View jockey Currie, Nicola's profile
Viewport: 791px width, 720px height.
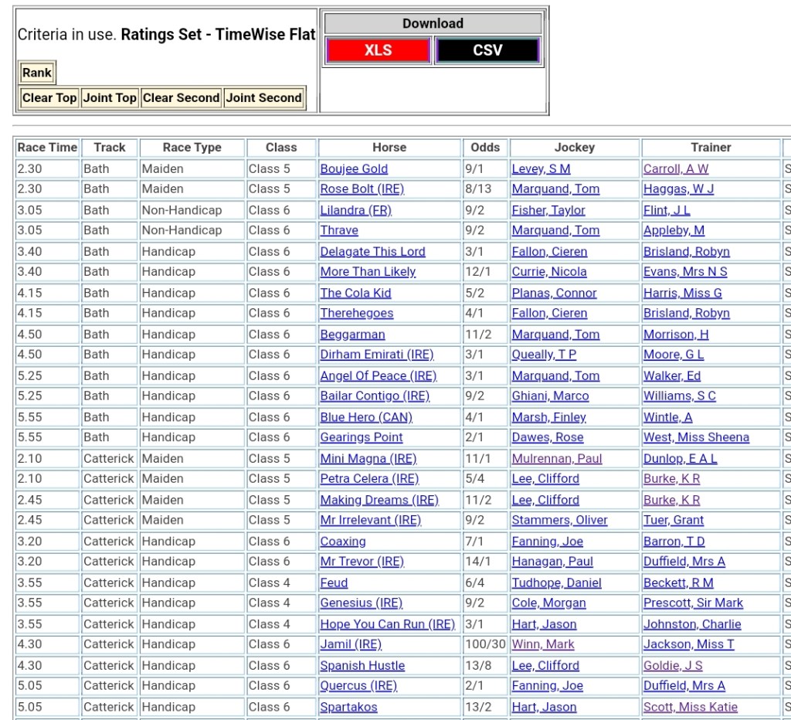(548, 272)
